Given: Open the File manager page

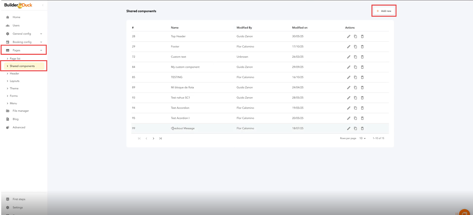Looking at the screenshot, I should (21, 111).
